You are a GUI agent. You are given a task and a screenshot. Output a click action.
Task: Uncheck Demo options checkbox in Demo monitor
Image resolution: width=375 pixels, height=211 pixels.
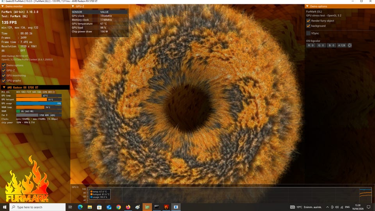tap(4, 65)
